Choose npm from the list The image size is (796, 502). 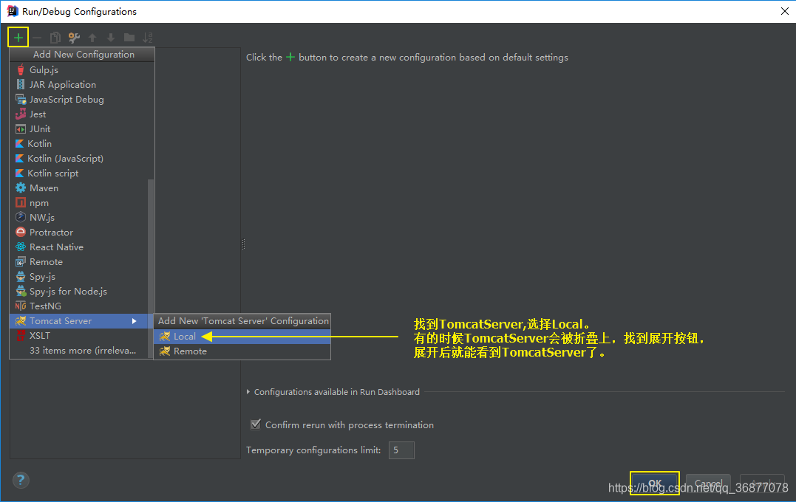pos(78,203)
